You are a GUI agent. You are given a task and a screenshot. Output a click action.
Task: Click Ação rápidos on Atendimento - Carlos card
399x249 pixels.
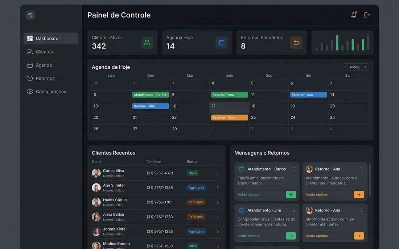click(249, 195)
